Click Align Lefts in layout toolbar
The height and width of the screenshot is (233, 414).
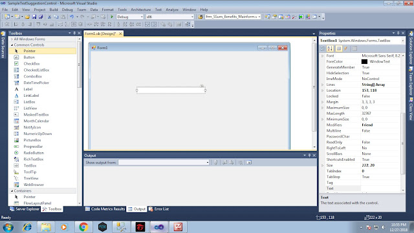pos(16,25)
